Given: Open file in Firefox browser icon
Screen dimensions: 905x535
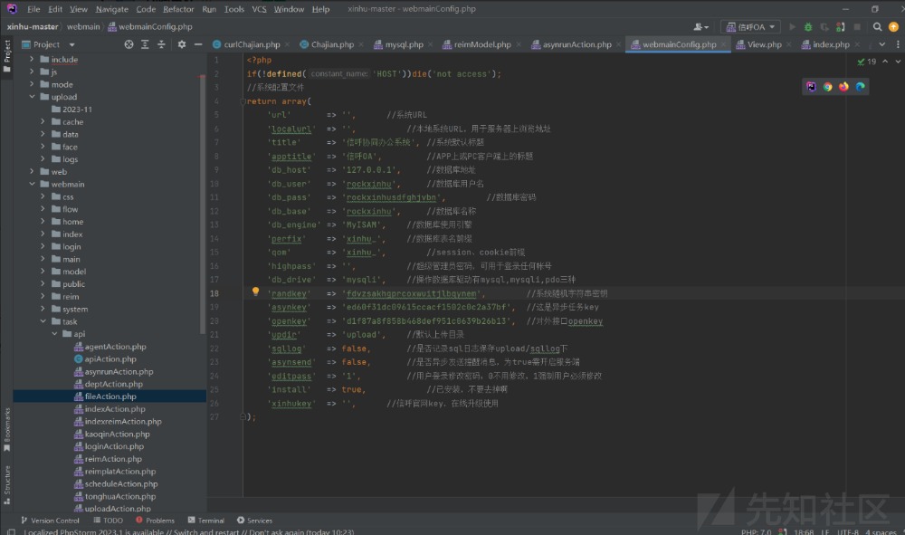Looking at the screenshot, I should click(x=843, y=87).
